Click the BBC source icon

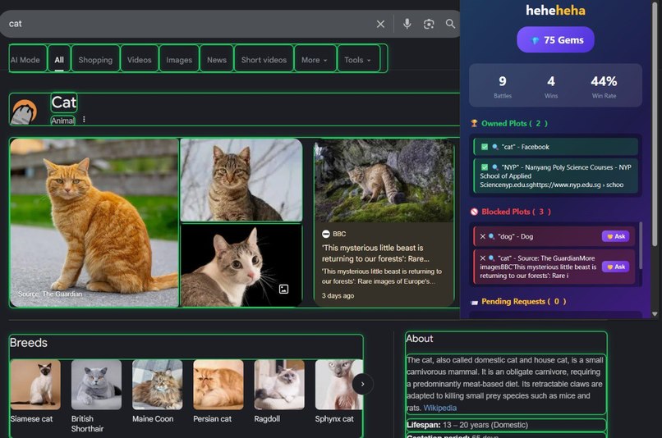325,234
